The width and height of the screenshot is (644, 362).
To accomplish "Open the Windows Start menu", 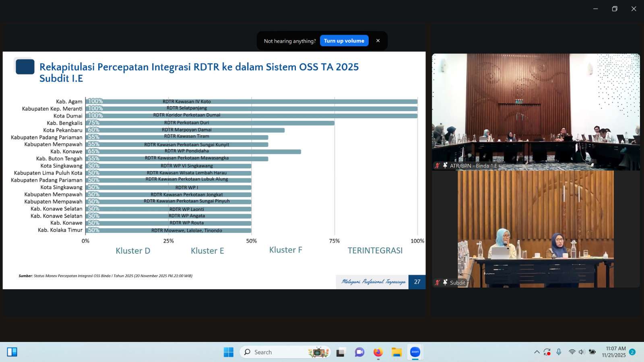I will [x=229, y=352].
